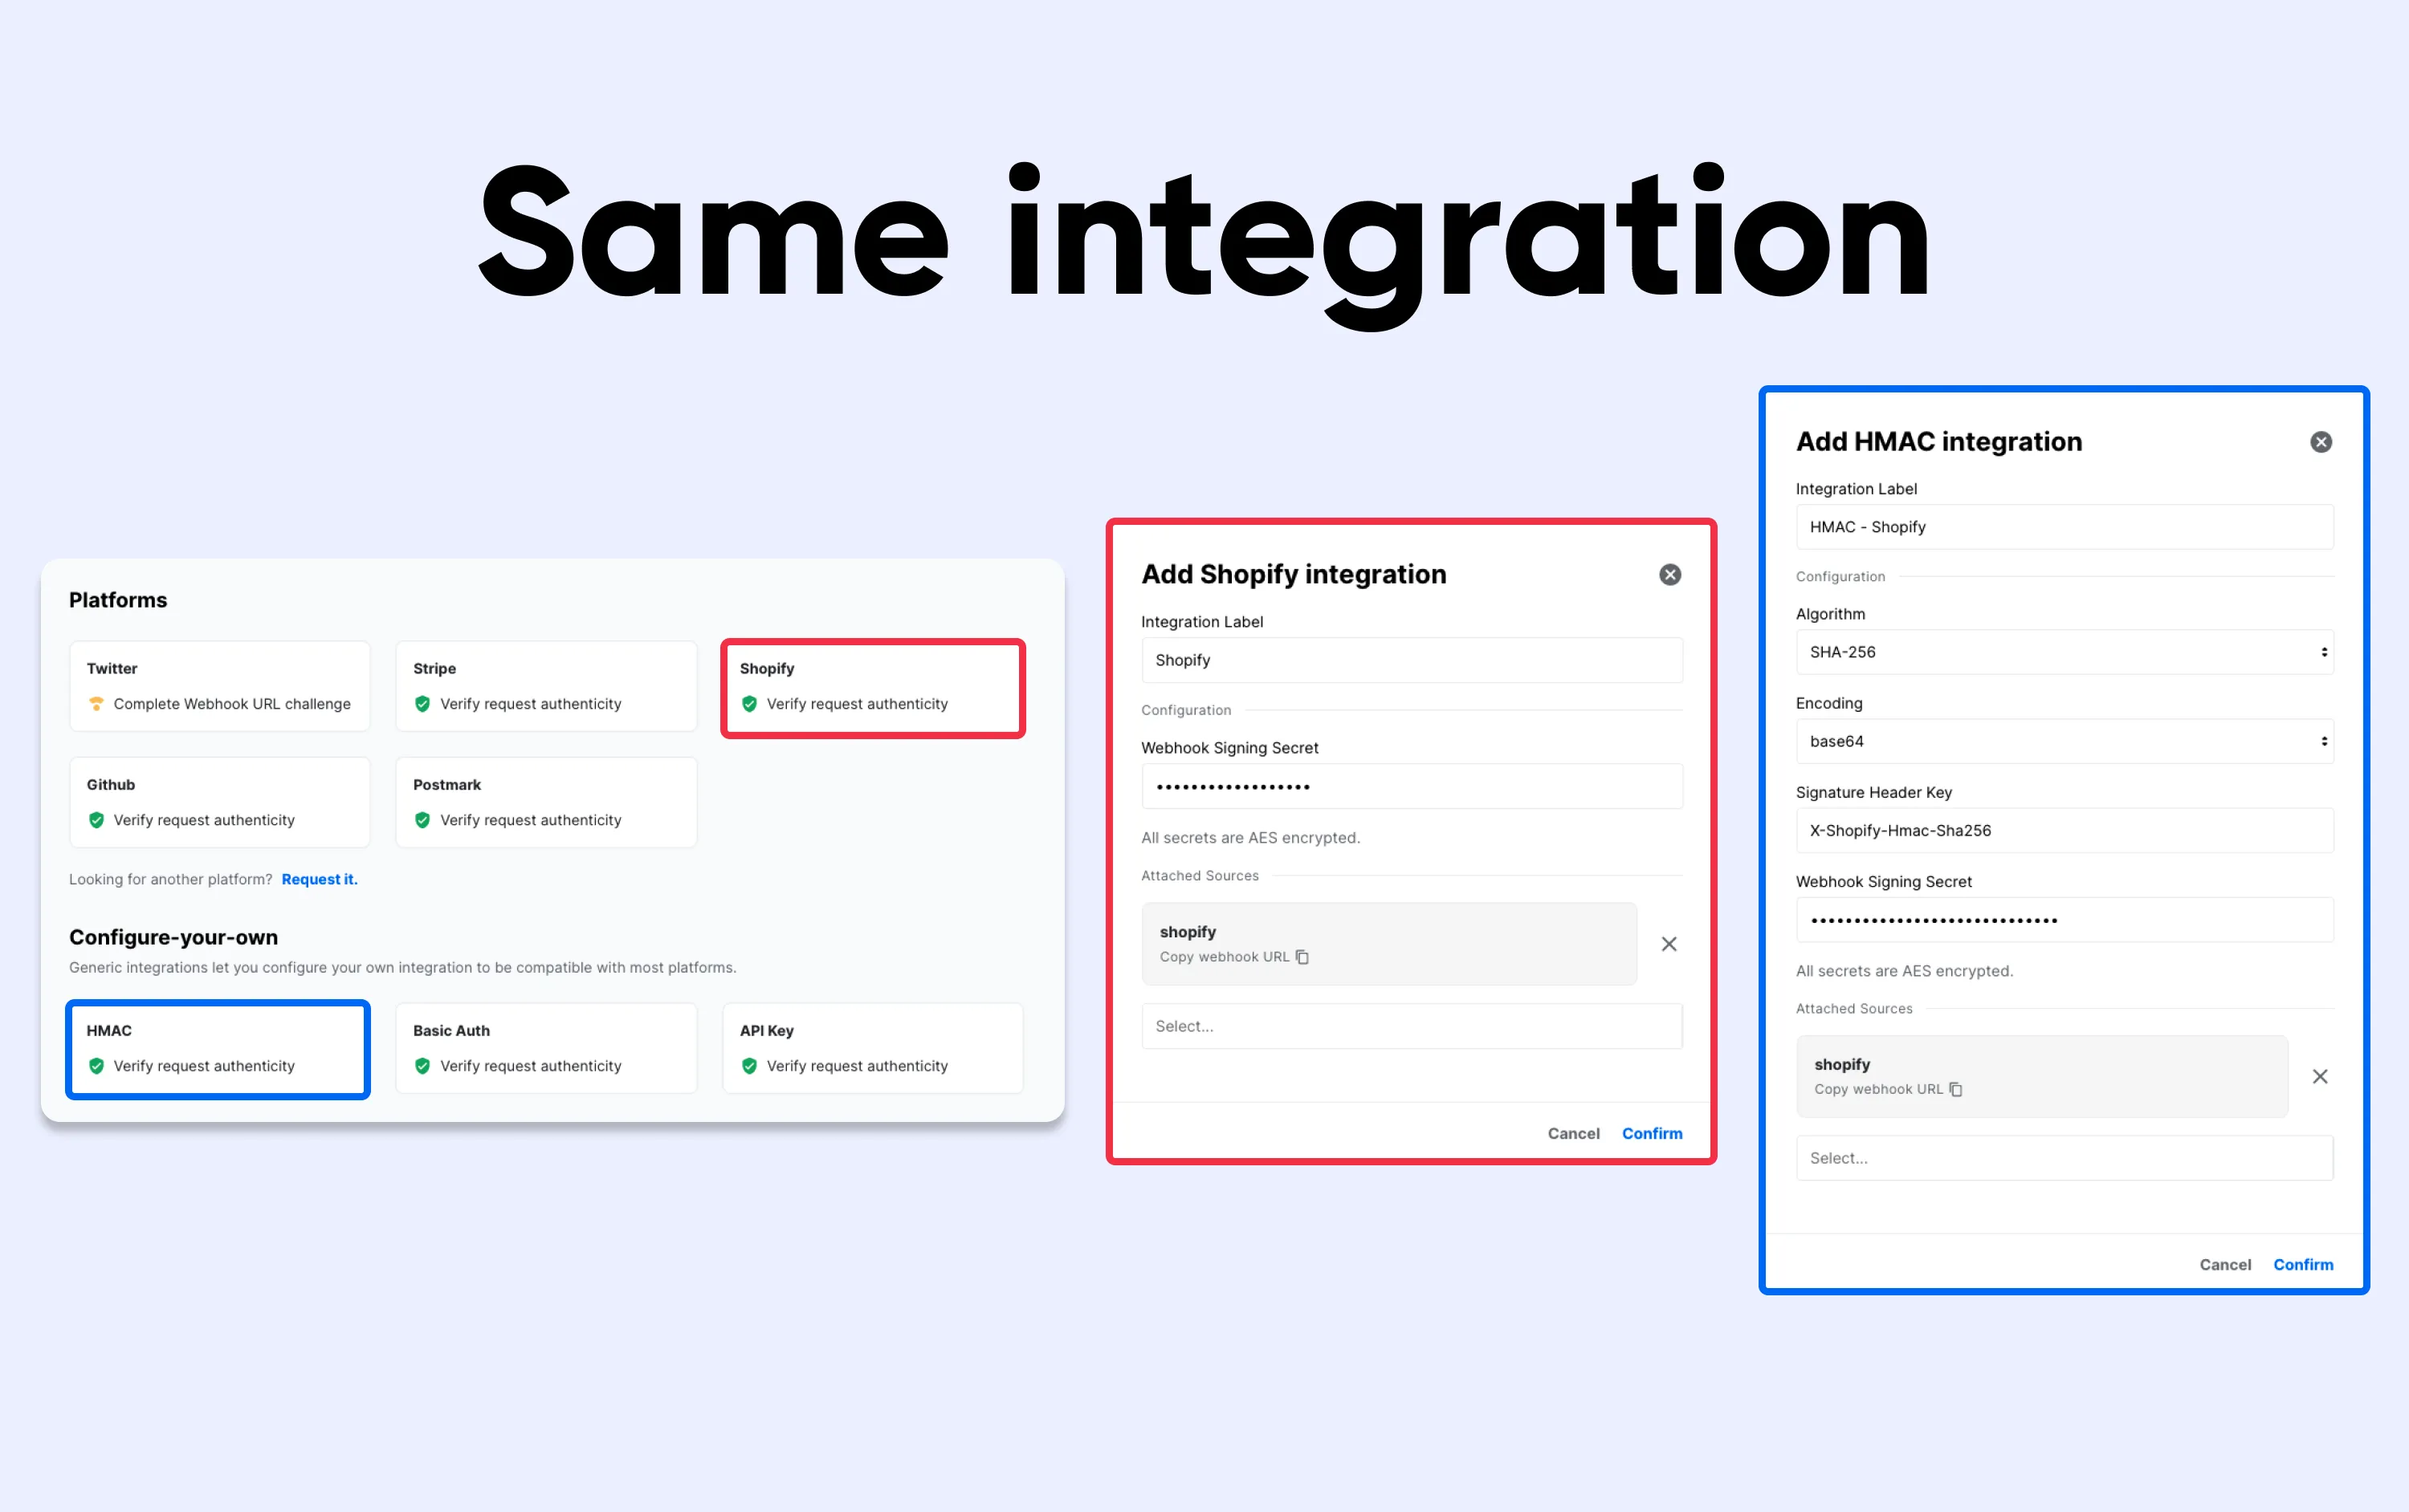
Task: Select the Postmark platform card
Action: click(546, 802)
